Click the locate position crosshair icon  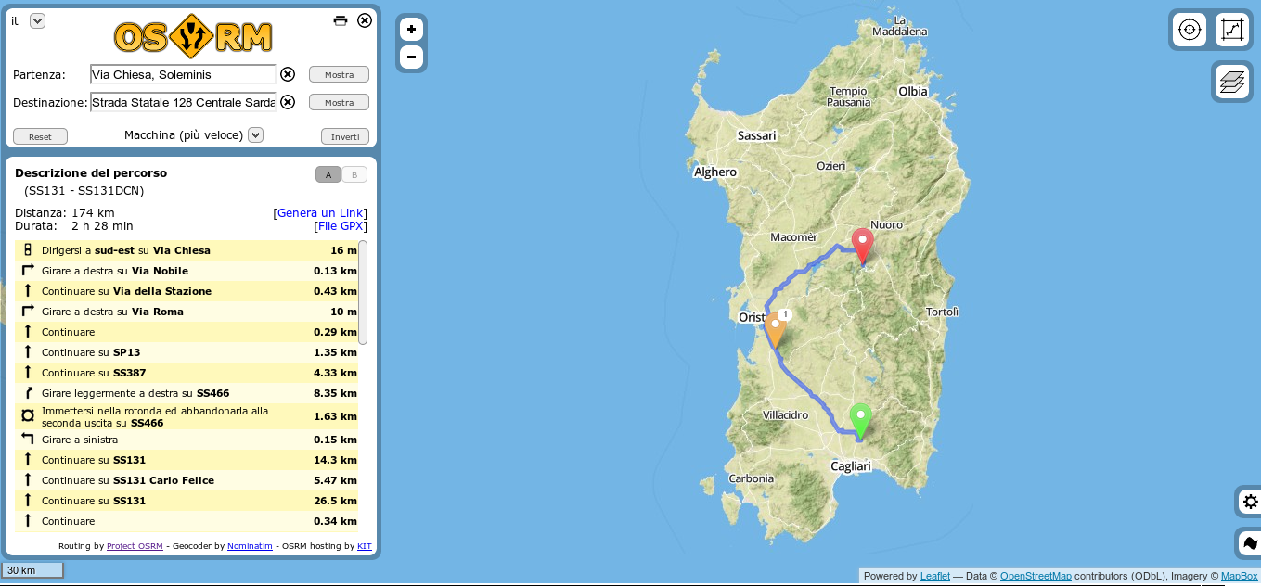1190,30
